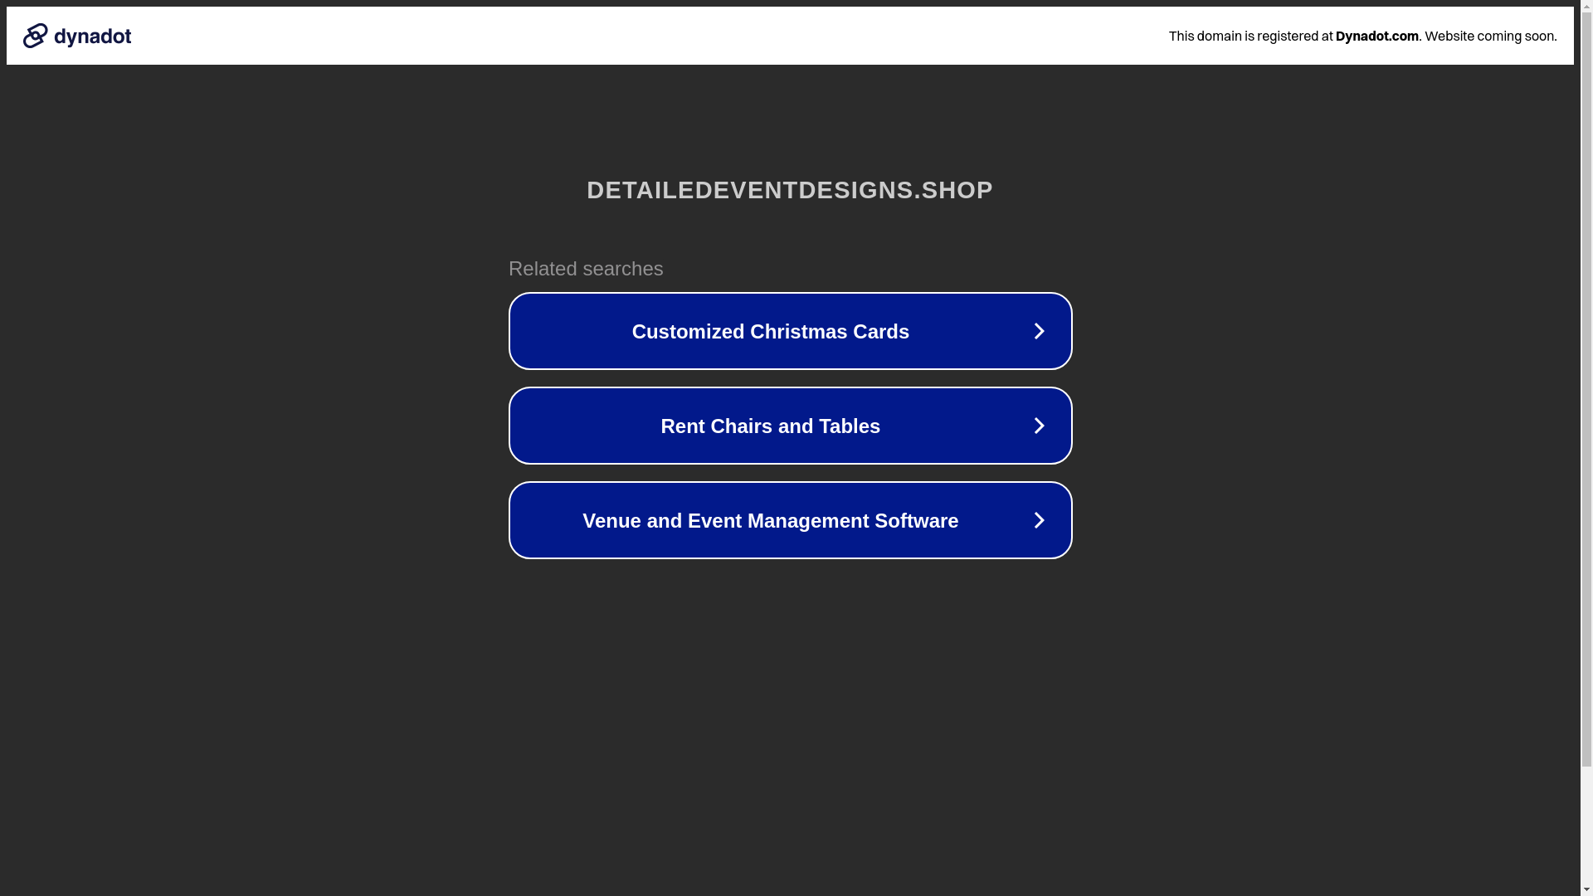1593x896 pixels.
Task: Click the vertical scrollbar down arrow
Action: [1586, 889]
